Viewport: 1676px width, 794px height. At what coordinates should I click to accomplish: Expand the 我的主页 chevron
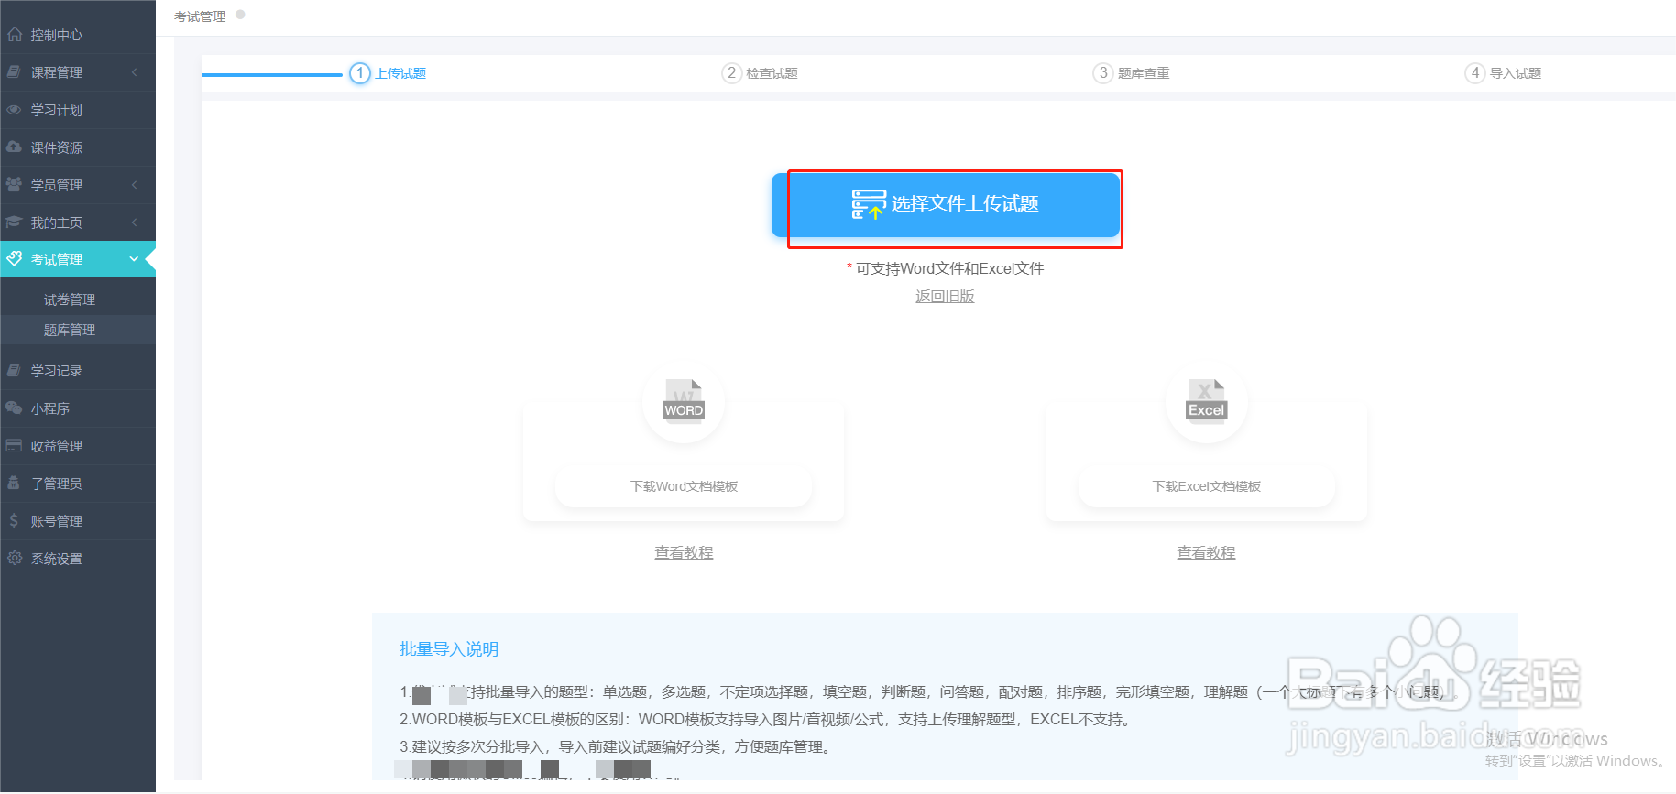135,223
